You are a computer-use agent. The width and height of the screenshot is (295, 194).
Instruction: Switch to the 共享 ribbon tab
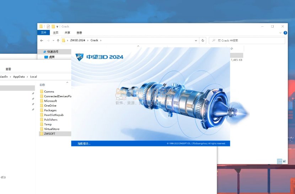coord(67,33)
